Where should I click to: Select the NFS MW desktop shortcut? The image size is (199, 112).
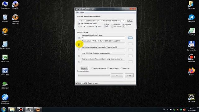192,98
